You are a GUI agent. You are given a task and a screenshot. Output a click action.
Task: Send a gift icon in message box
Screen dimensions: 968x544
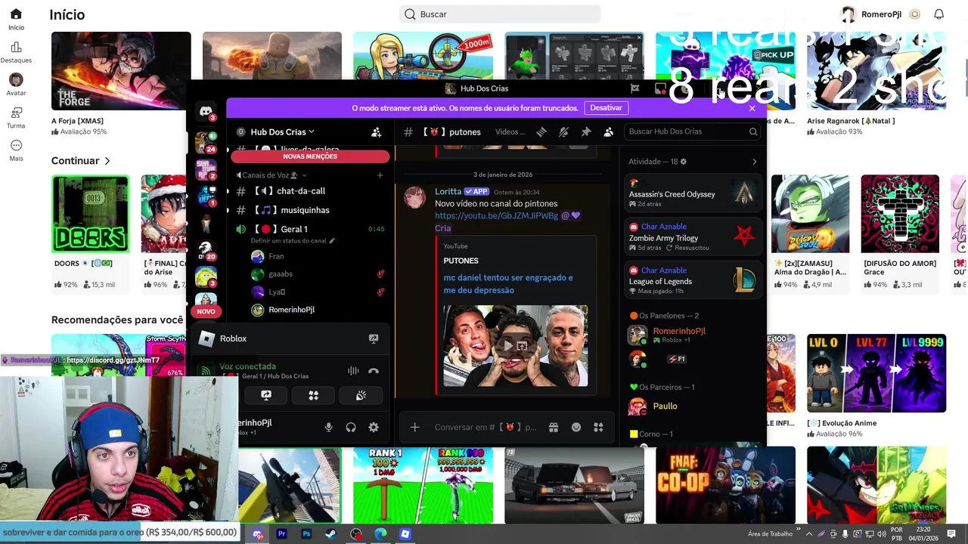coord(554,427)
